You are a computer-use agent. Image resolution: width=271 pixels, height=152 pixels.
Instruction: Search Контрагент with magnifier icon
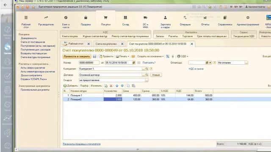147,69
